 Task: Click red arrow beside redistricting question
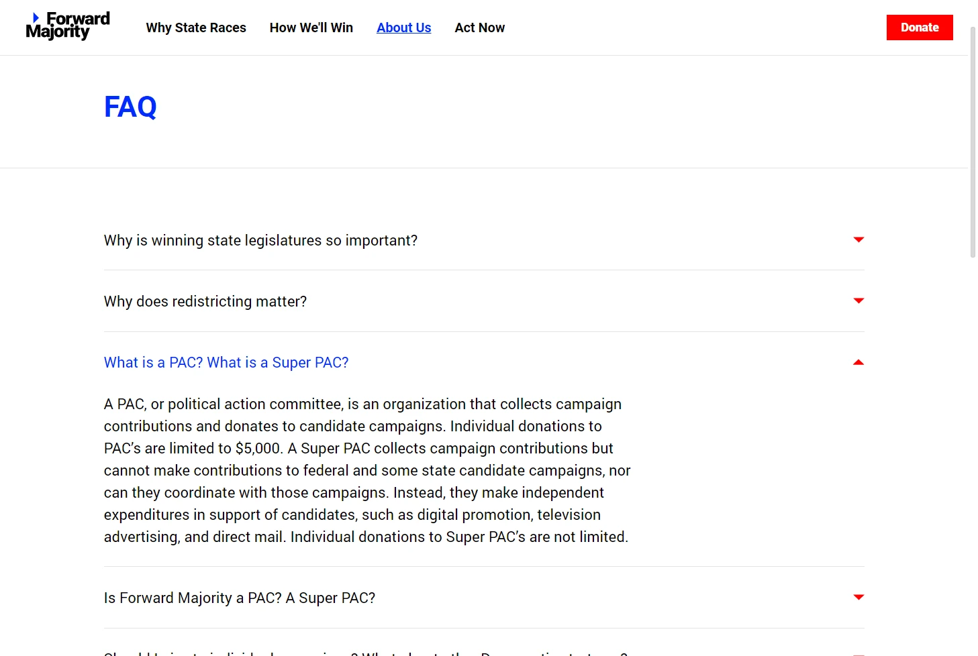(858, 300)
